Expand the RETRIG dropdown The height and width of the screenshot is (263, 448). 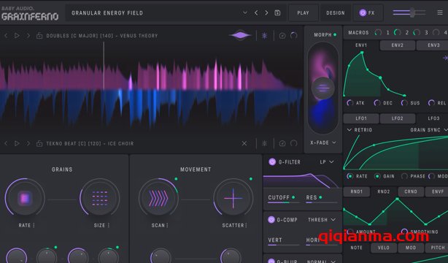[360, 130]
